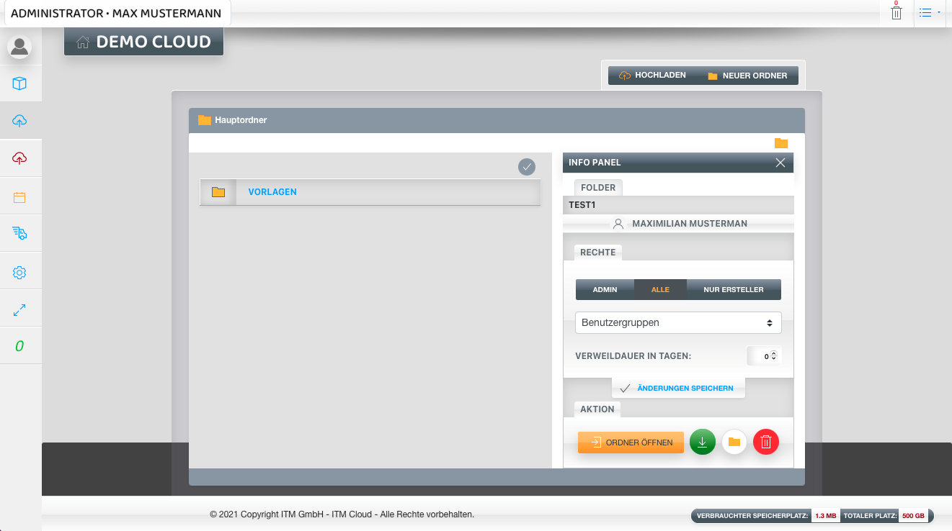The width and height of the screenshot is (952, 531).
Task: Open the cube icon in sidebar
Action: 19,83
